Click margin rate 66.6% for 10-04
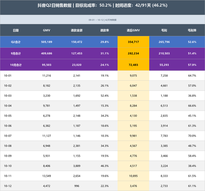This screenshot has width=205, height=191. [192, 106]
